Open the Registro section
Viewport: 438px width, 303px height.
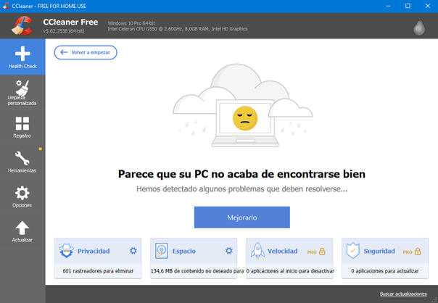tap(22, 128)
